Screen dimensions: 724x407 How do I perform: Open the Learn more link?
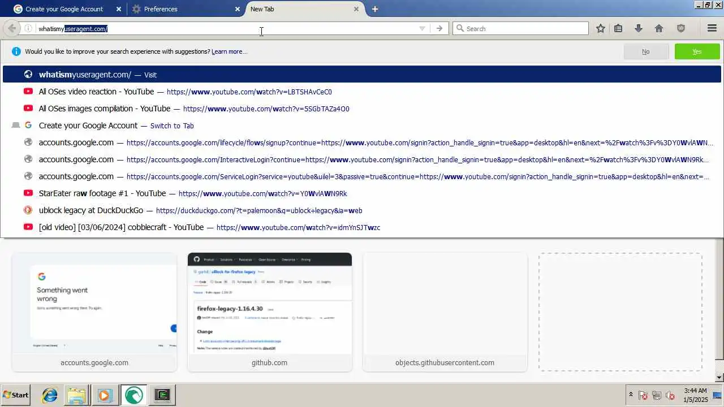(x=229, y=51)
